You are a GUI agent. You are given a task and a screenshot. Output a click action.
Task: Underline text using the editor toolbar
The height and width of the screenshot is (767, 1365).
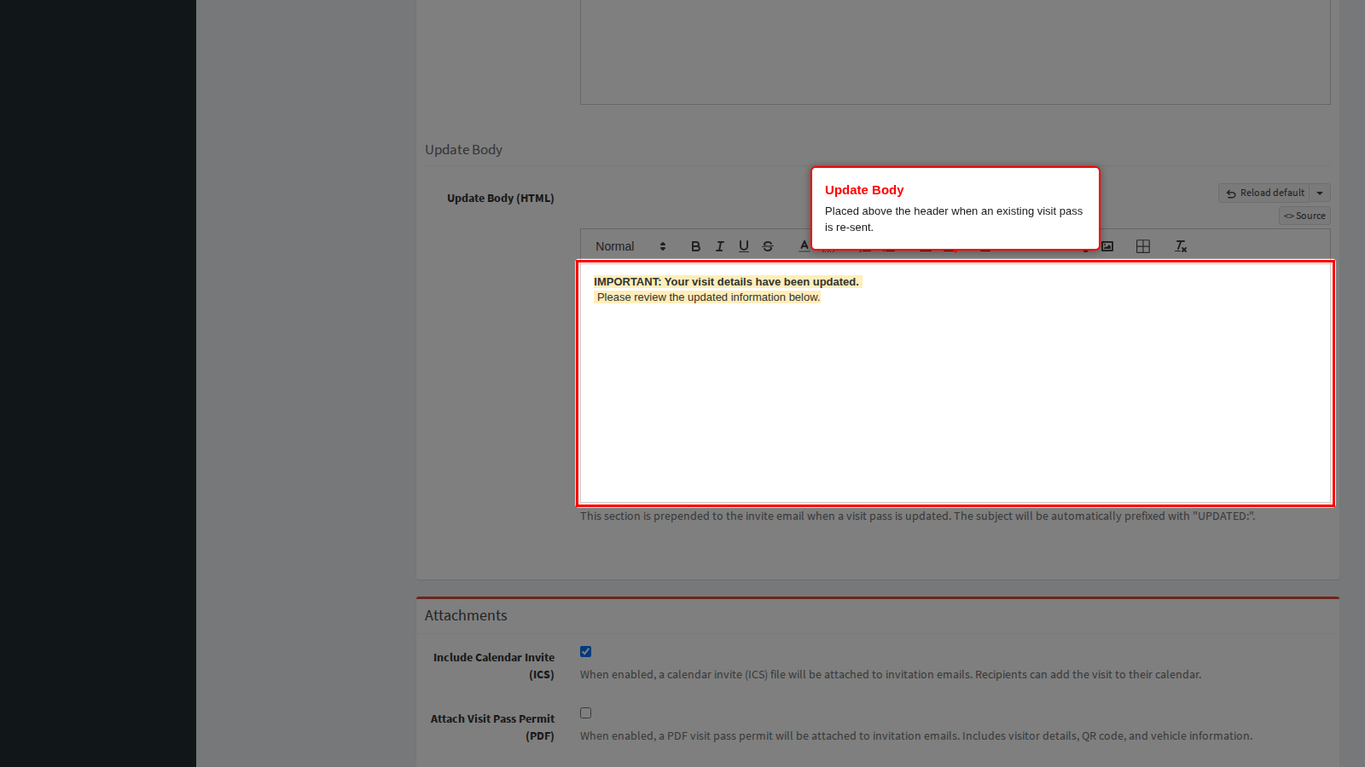[743, 246]
